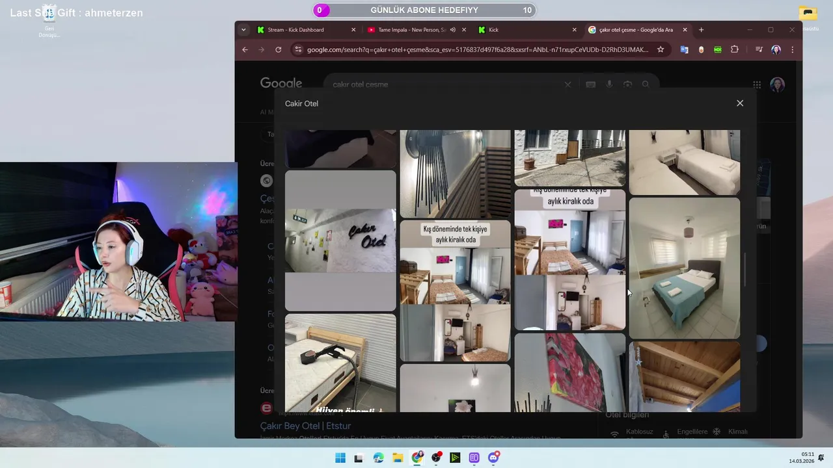Click the browser forward arrow

[261, 49]
